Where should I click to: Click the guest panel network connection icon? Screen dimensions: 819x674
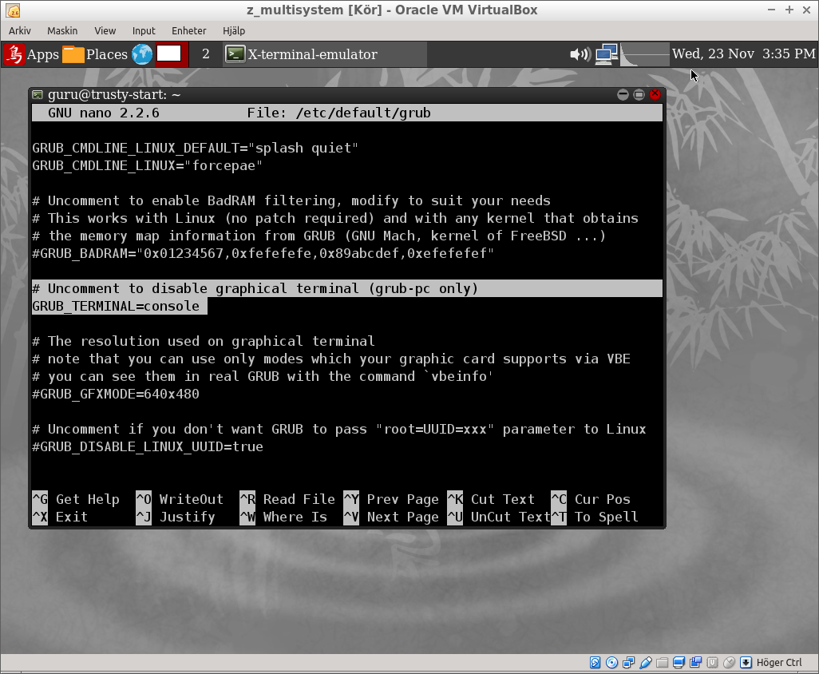(x=606, y=54)
